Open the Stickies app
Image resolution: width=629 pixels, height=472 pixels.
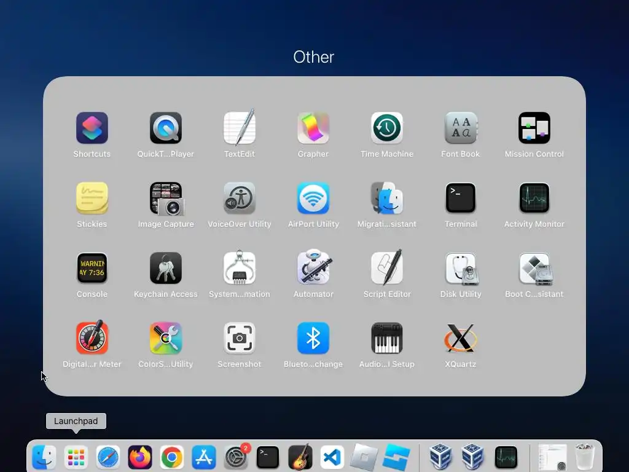[x=92, y=199]
